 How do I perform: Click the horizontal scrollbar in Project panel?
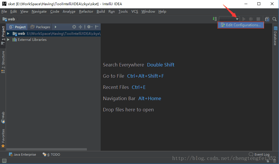tap(47, 149)
